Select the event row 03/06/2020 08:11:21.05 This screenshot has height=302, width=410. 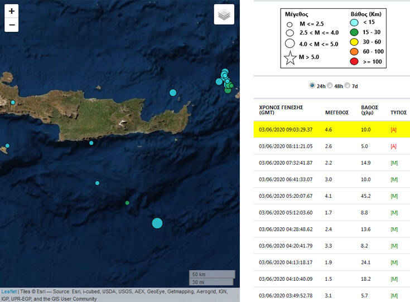[332, 146]
